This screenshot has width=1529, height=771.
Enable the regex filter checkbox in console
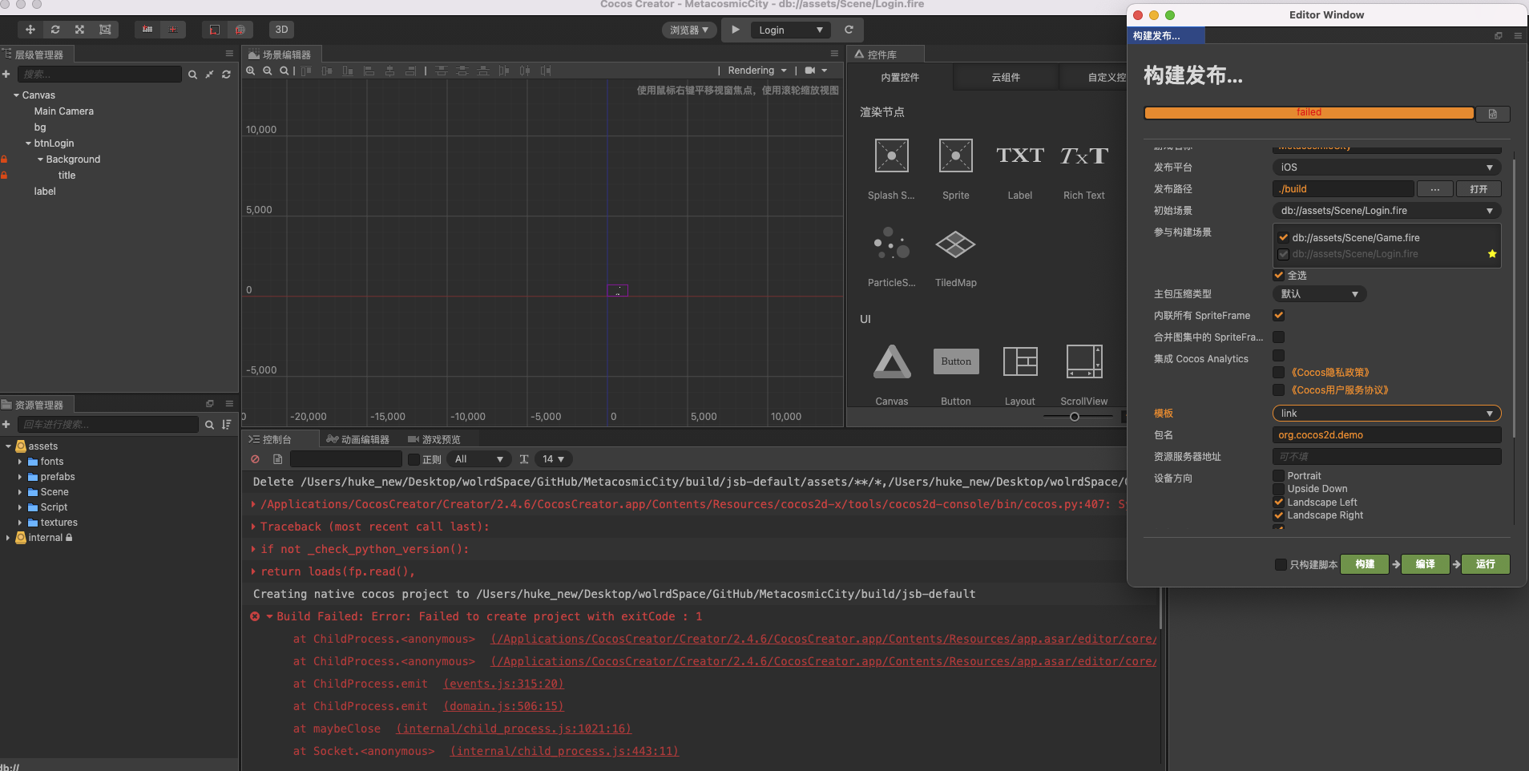pyautogui.click(x=414, y=459)
